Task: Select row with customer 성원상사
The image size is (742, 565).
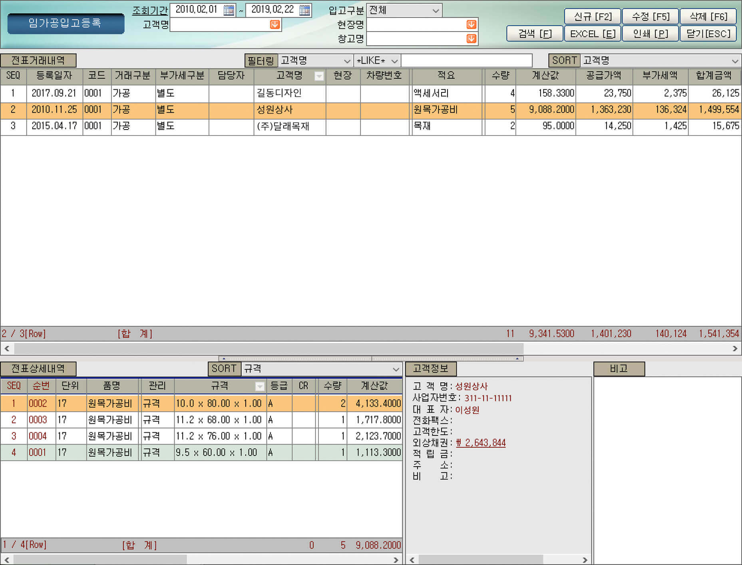Action: (x=370, y=110)
